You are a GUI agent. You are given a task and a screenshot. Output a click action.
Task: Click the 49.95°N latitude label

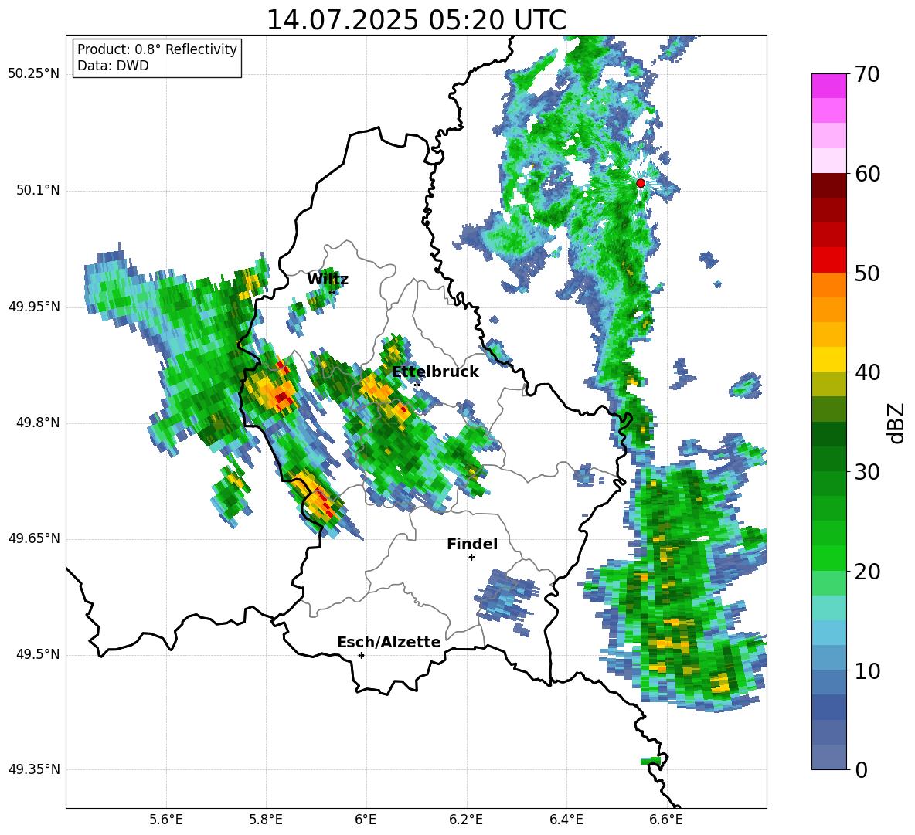34,307
